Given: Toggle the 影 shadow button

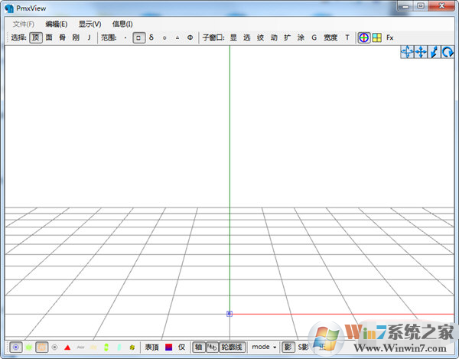Looking at the screenshot, I should click(x=288, y=348).
